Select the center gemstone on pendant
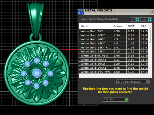154x115 pixels. click(37, 73)
